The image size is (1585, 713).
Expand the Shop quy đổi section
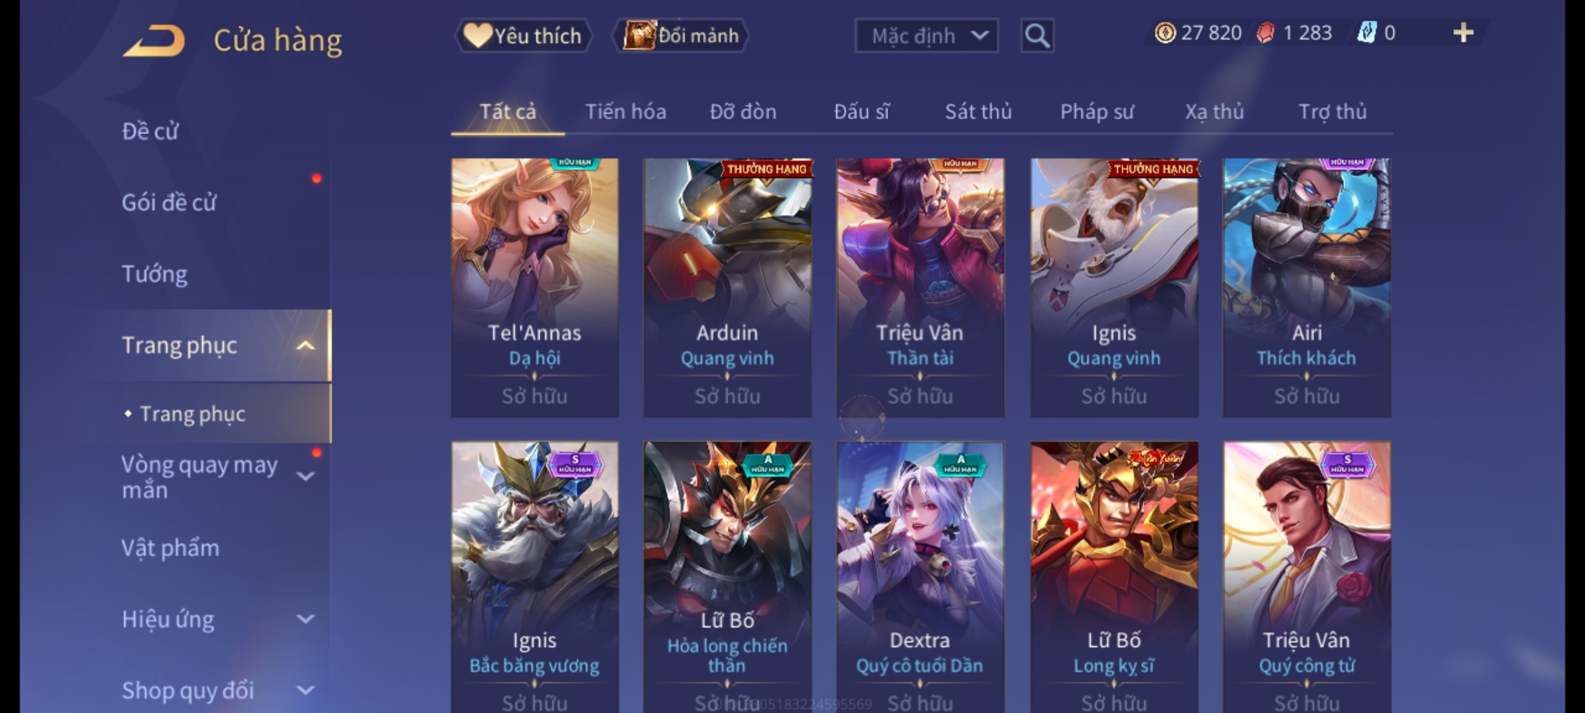[x=305, y=691]
